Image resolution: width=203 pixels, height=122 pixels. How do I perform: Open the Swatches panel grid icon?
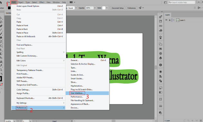pos(160,49)
